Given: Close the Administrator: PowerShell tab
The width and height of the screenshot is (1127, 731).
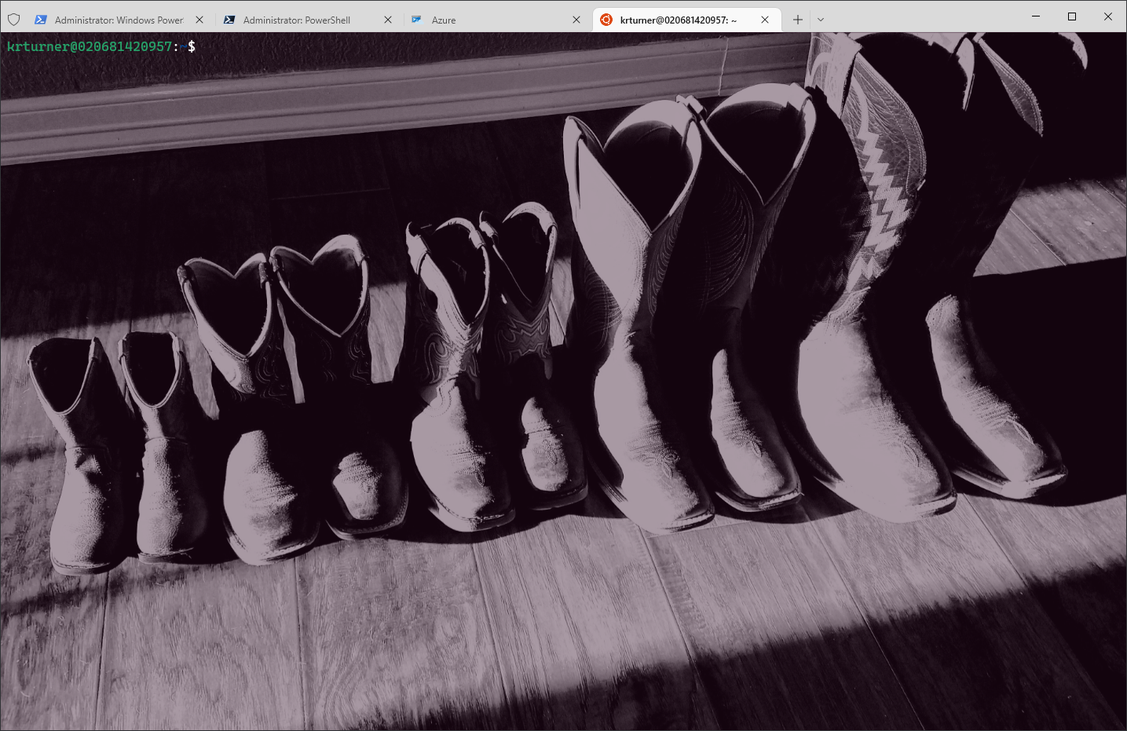Looking at the screenshot, I should click(x=388, y=20).
